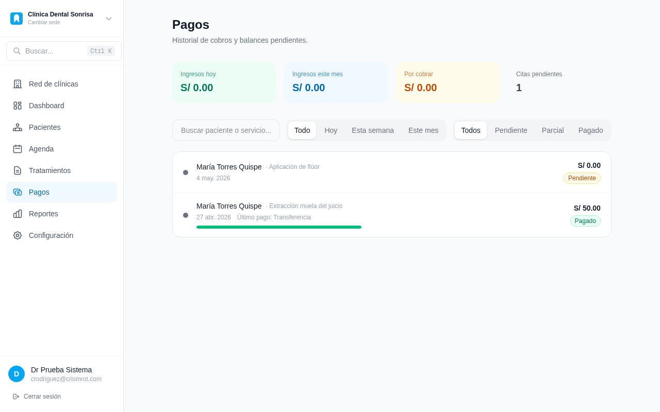Click the Ingresos este mes card
Viewport: 660px width, 412px height.
click(336, 82)
